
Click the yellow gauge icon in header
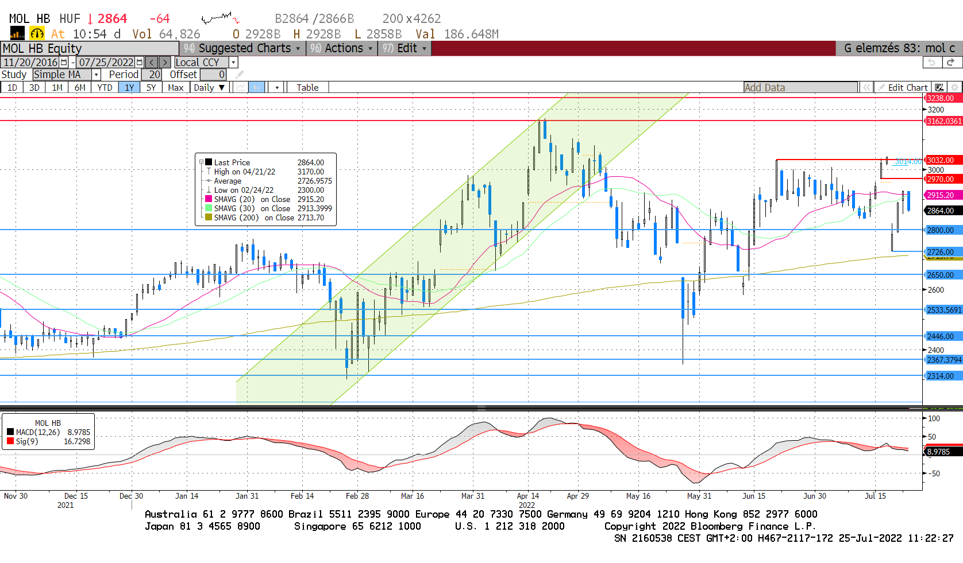point(37,34)
